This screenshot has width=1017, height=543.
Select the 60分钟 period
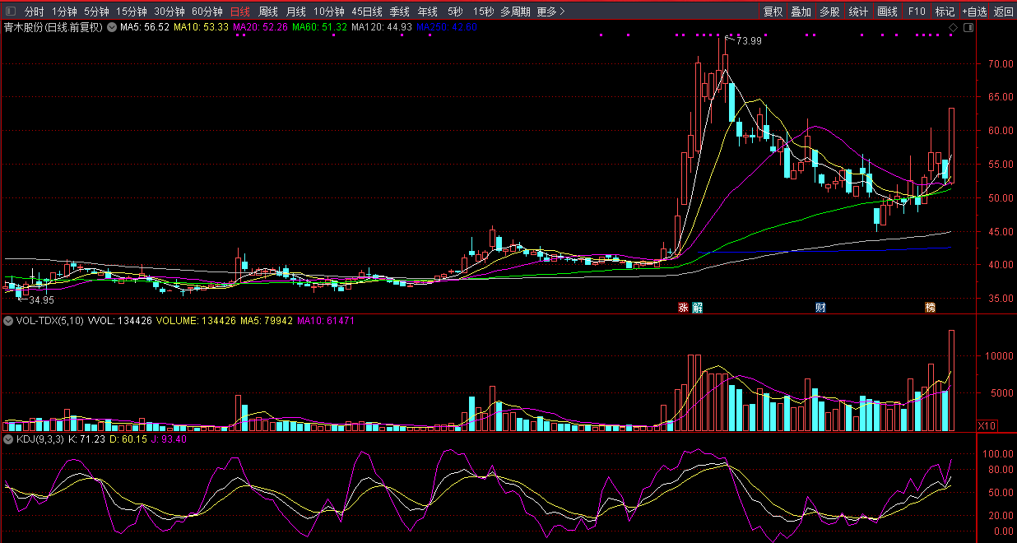207,12
